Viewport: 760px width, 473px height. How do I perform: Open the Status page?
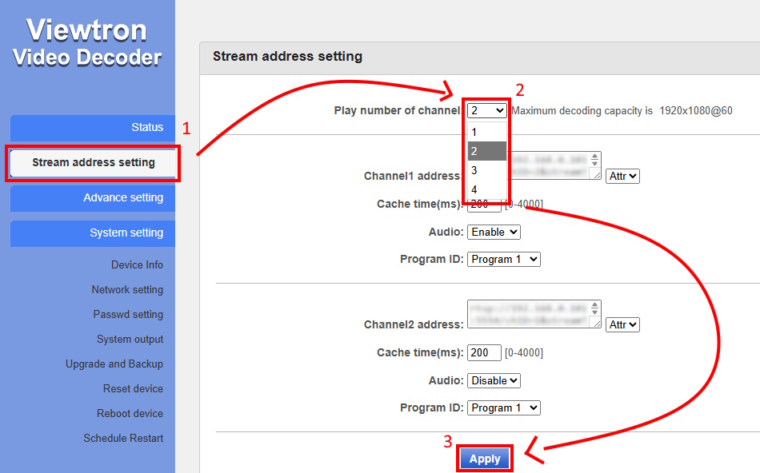tap(93, 128)
